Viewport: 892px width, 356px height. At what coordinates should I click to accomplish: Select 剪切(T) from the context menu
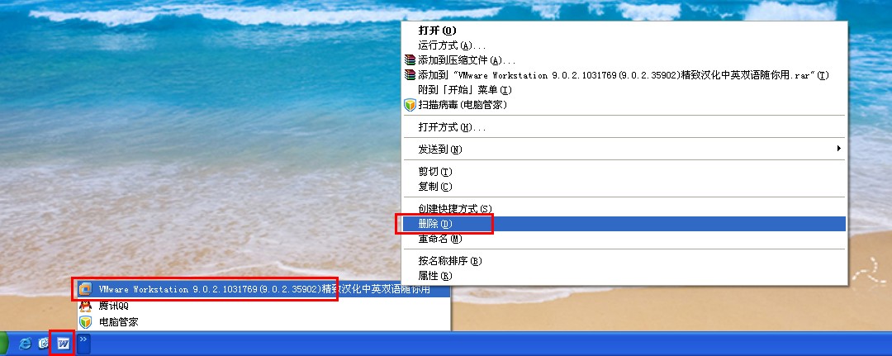point(624,172)
